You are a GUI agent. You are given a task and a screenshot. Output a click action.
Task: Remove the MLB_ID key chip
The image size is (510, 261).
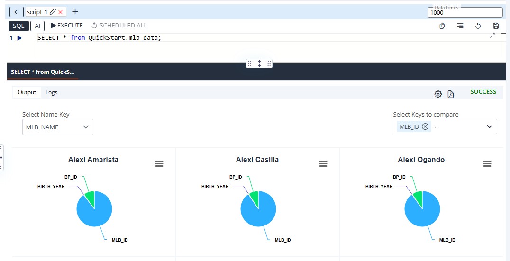point(425,126)
